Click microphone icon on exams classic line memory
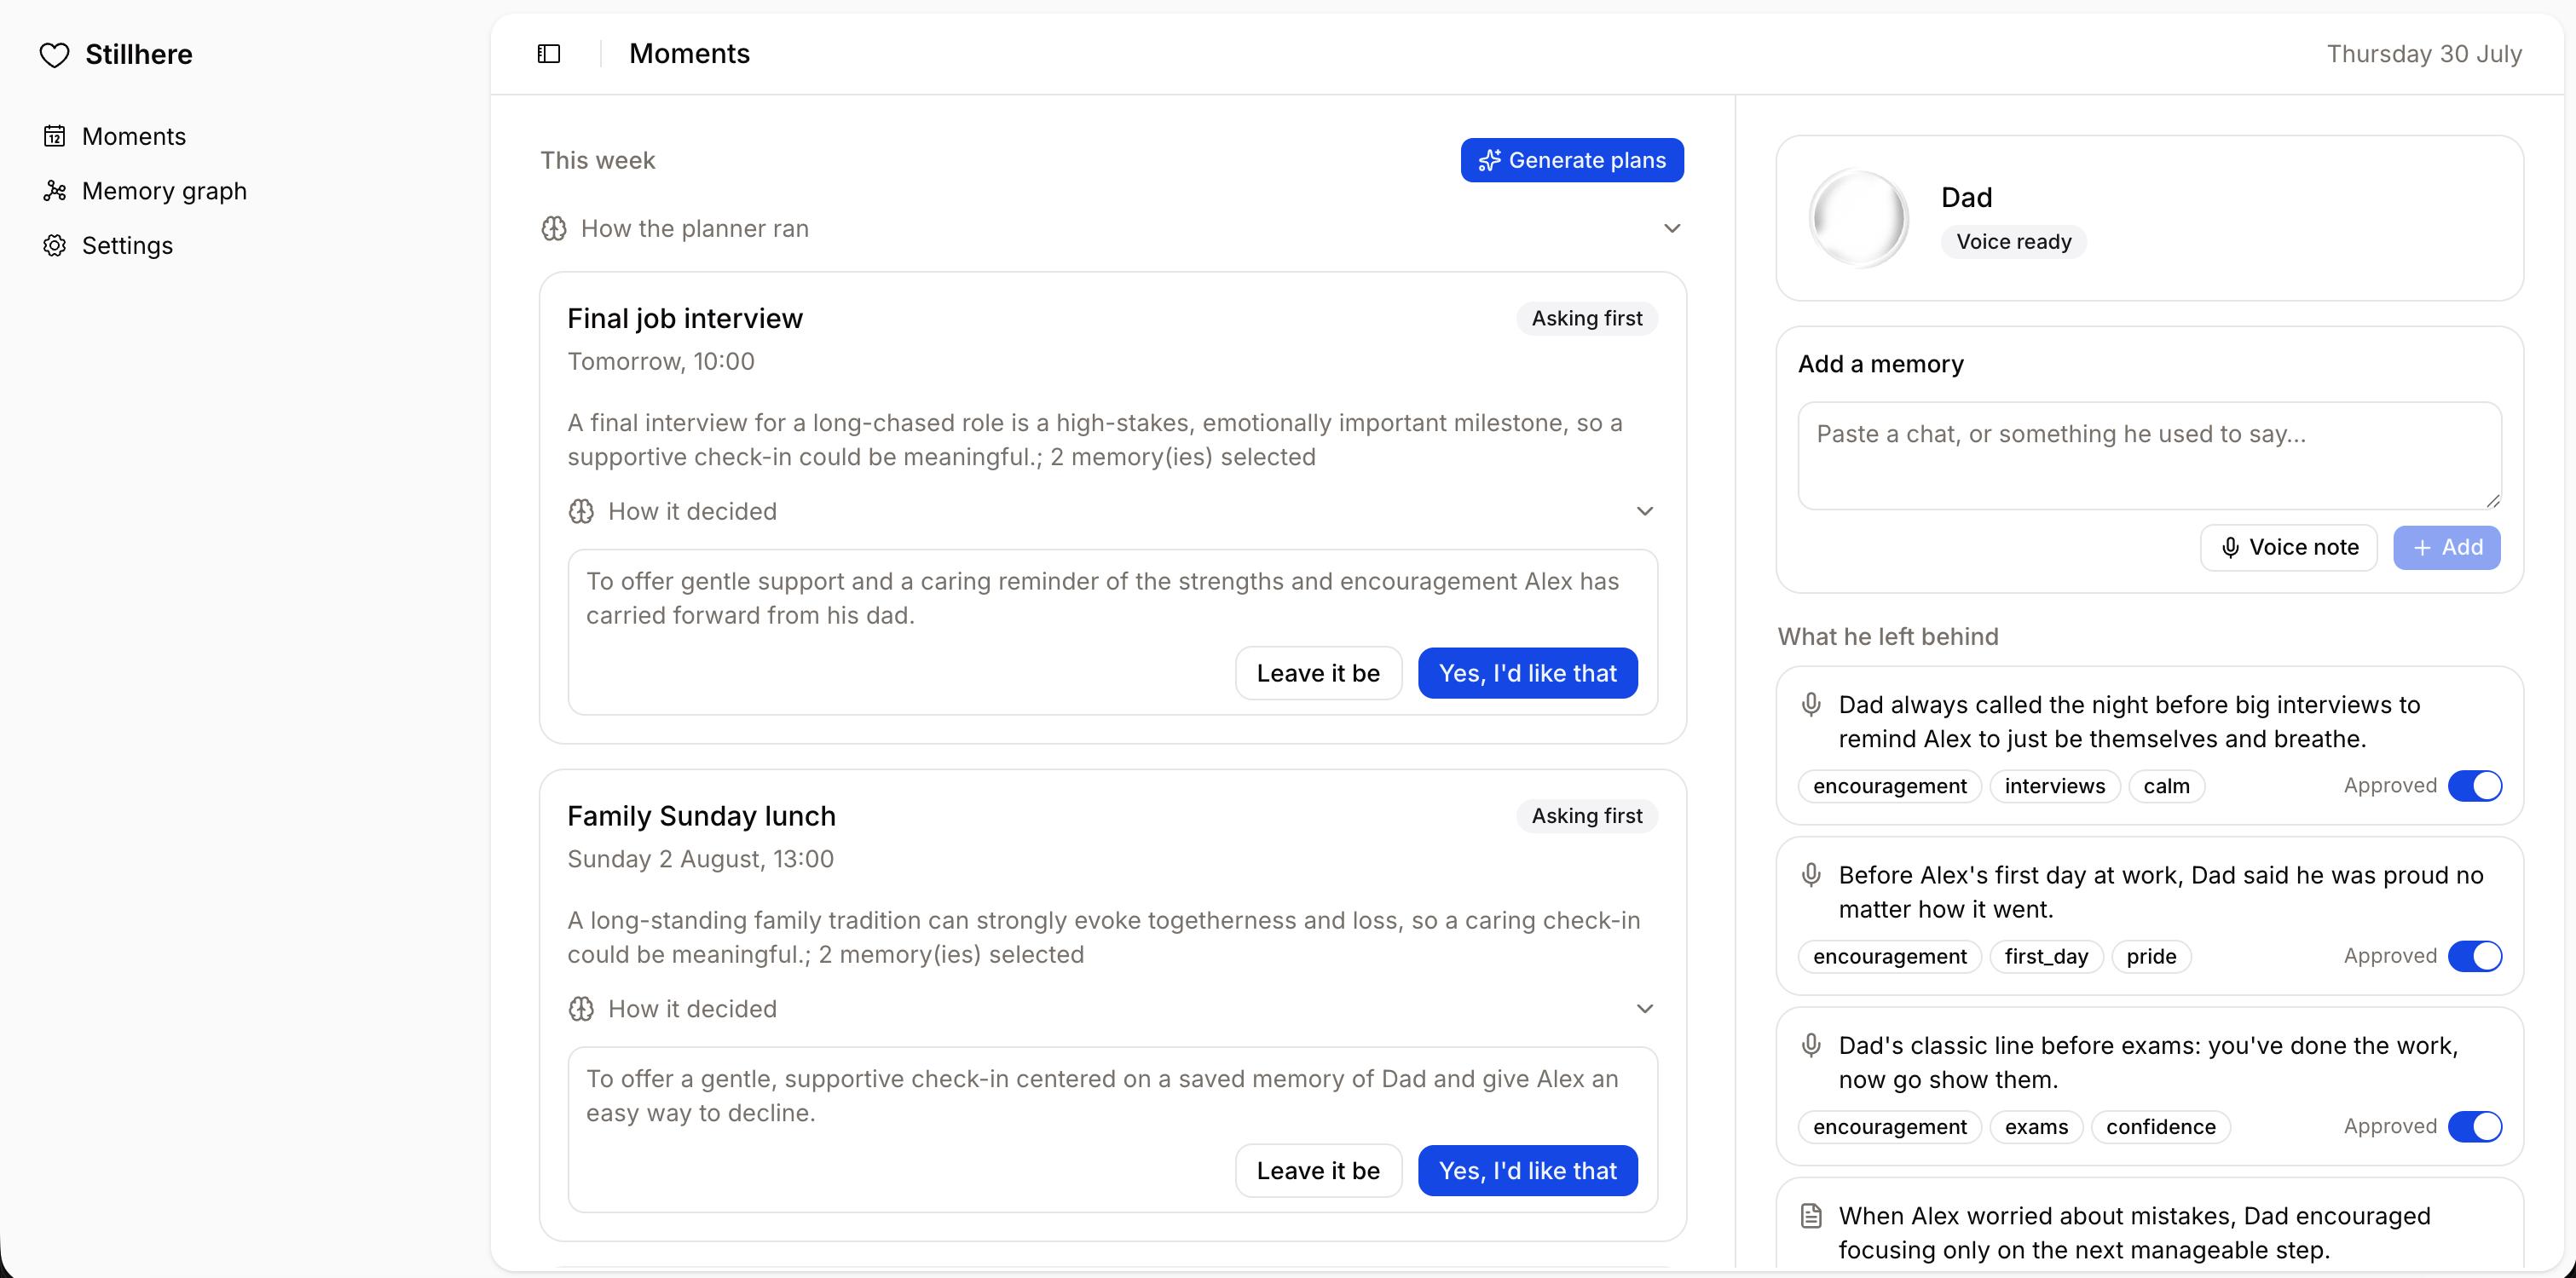 [x=1811, y=1046]
